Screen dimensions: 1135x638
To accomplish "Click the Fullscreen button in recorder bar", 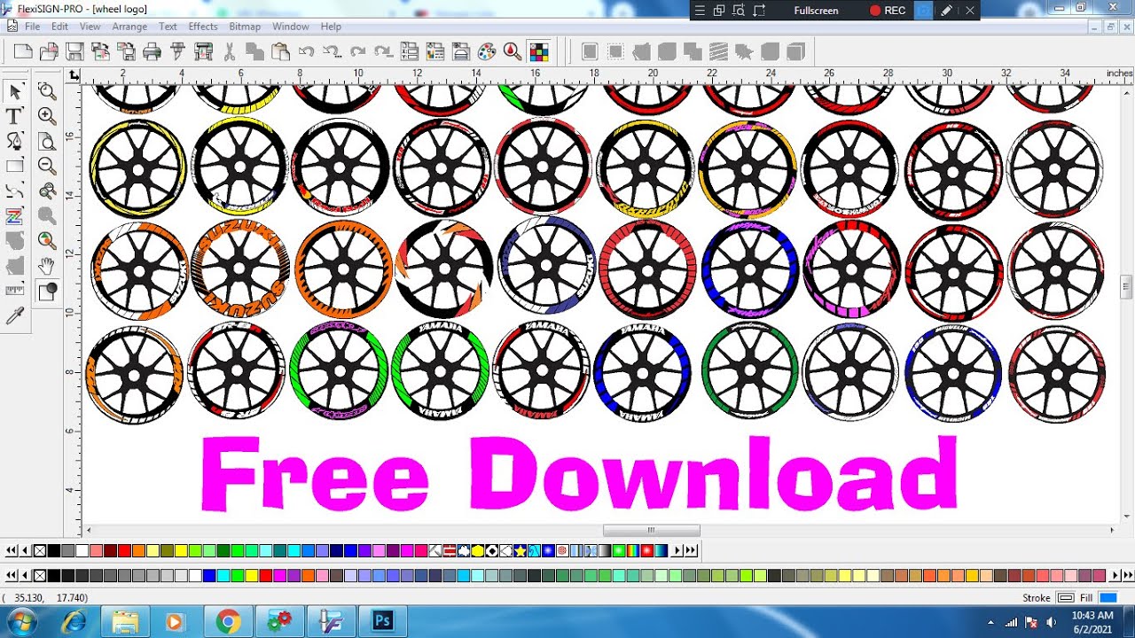I will pyautogui.click(x=816, y=11).
